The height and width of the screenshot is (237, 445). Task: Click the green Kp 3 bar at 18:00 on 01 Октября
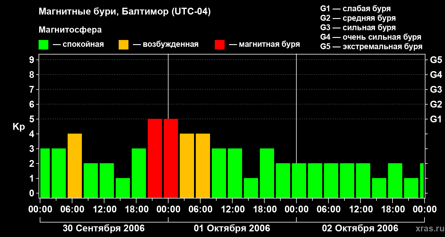pos(267,173)
